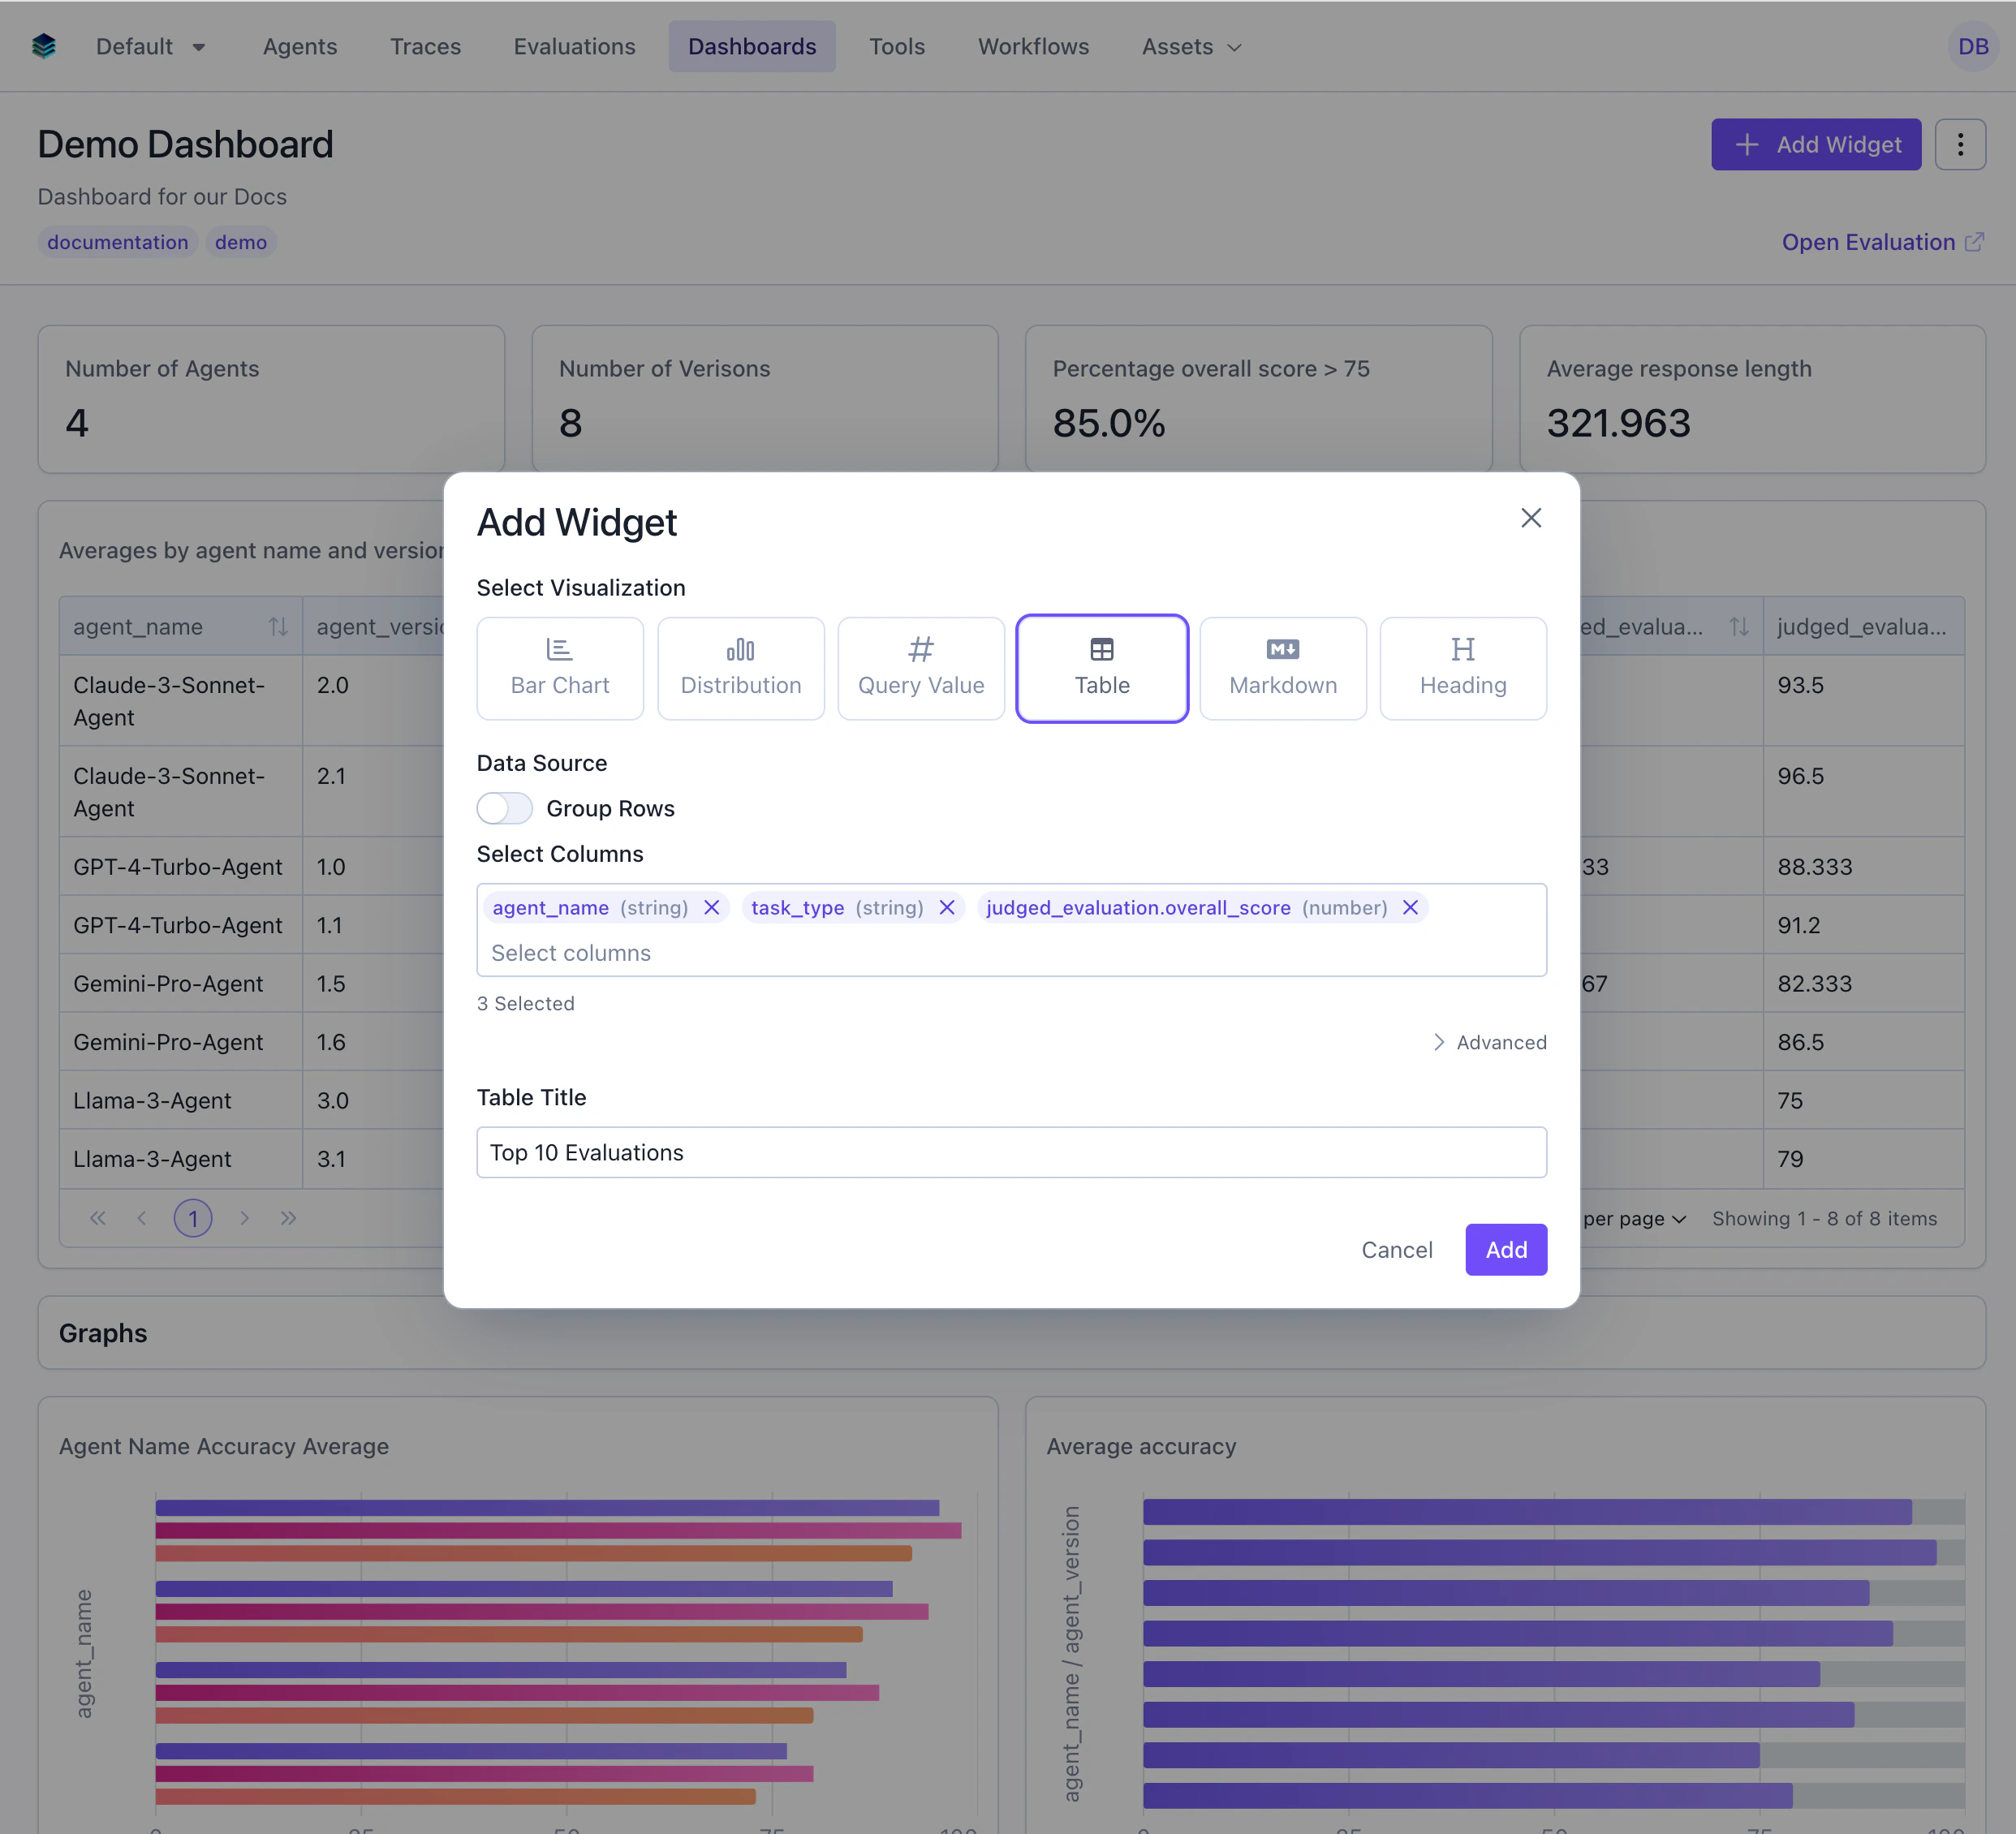This screenshot has width=2016, height=1834.
Task: Open the Default workspace dropdown
Action: pos(151,47)
